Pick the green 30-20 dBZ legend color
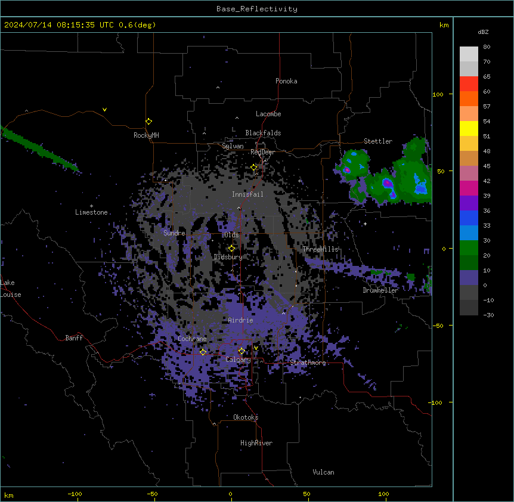This screenshot has height=502, width=514. [469, 248]
